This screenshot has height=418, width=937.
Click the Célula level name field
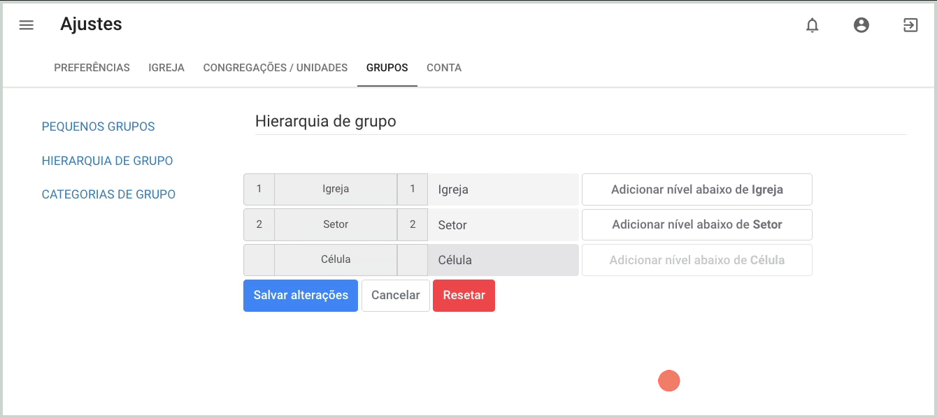point(503,259)
